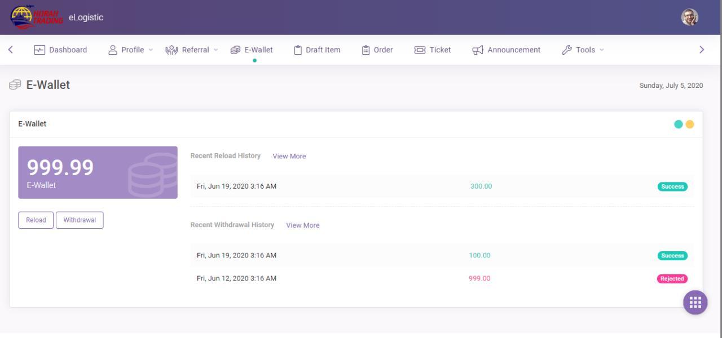Image resolution: width=722 pixels, height=338 pixels.
Task: Click the teal circle in E-Wallet card header
Action: (679, 124)
